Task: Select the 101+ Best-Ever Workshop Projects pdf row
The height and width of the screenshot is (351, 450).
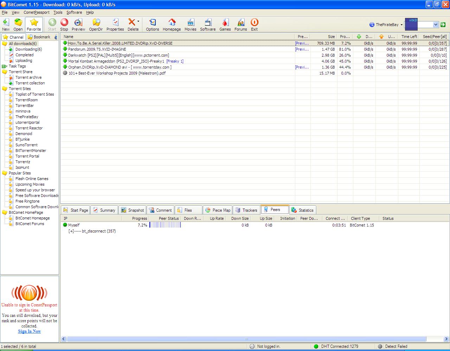Action: tap(255, 73)
